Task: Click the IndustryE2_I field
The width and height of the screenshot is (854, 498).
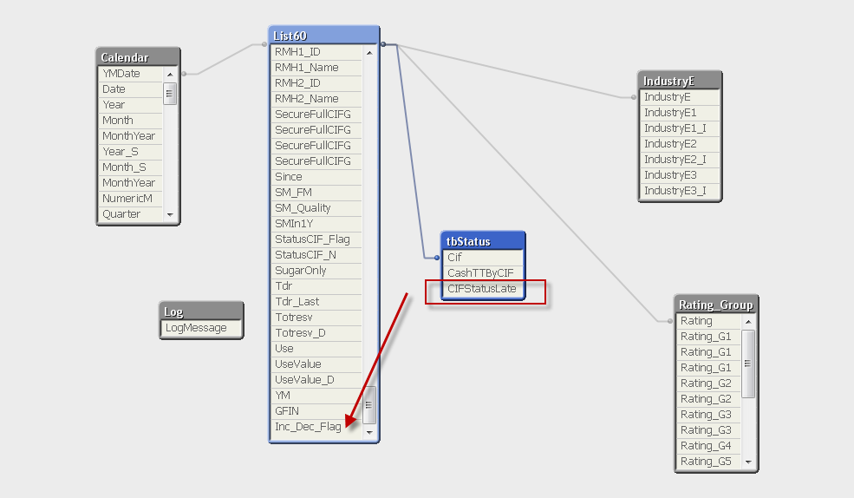Action: [x=680, y=160]
